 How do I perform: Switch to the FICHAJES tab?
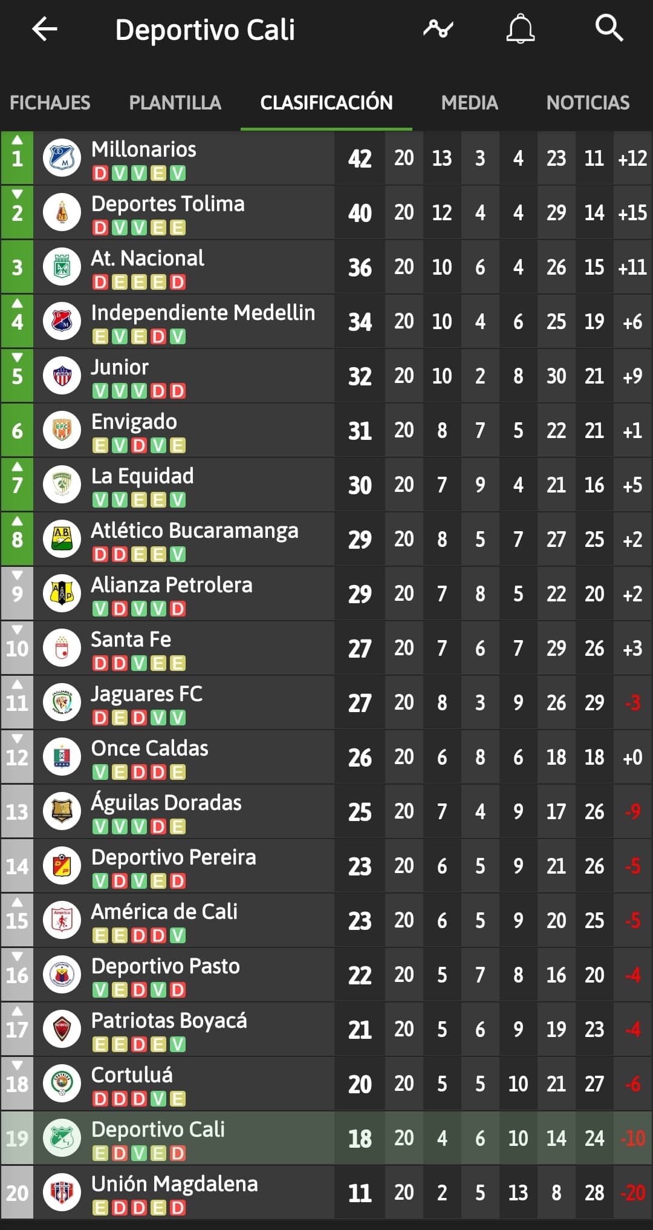pos(50,102)
